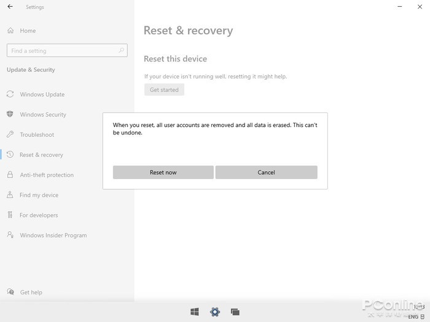
Task: Open the Get help link
Action: click(31, 292)
